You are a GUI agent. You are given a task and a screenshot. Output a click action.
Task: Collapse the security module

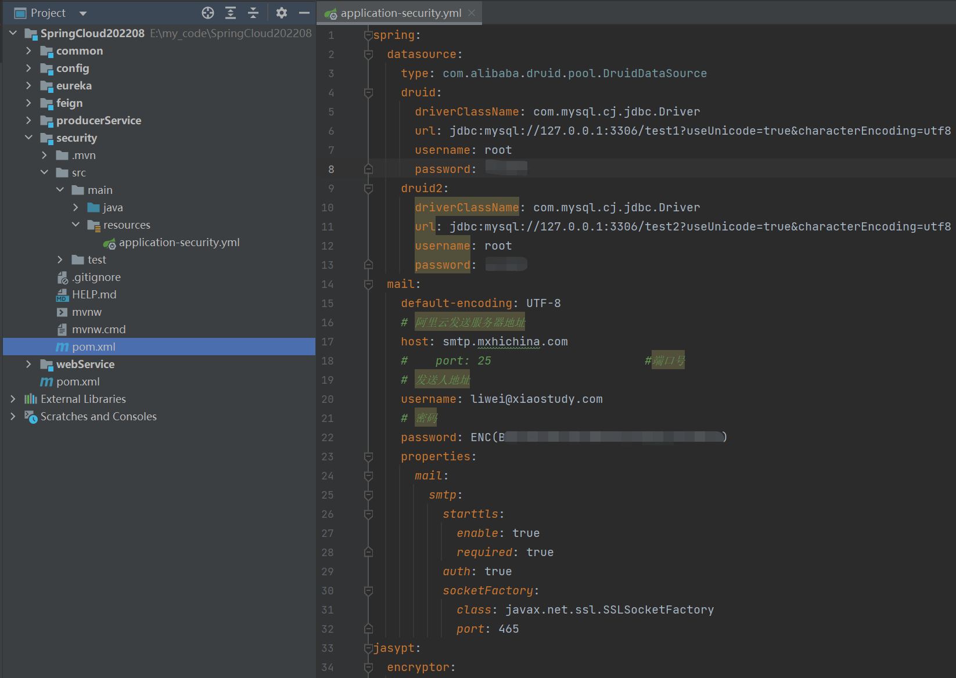(x=28, y=138)
